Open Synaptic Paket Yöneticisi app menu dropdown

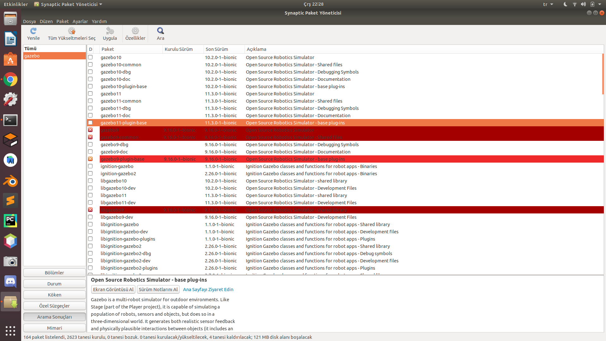point(68,4)
